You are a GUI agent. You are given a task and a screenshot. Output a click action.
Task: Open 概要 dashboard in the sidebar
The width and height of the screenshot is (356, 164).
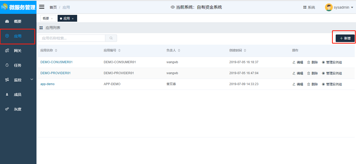click(x=17, y=21)
